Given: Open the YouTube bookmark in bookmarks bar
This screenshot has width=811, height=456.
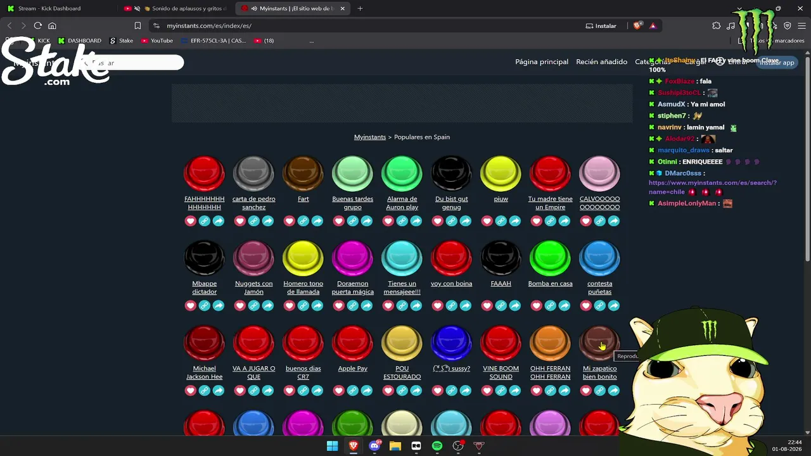Looking at the screenshot, I should click(157, 41).
